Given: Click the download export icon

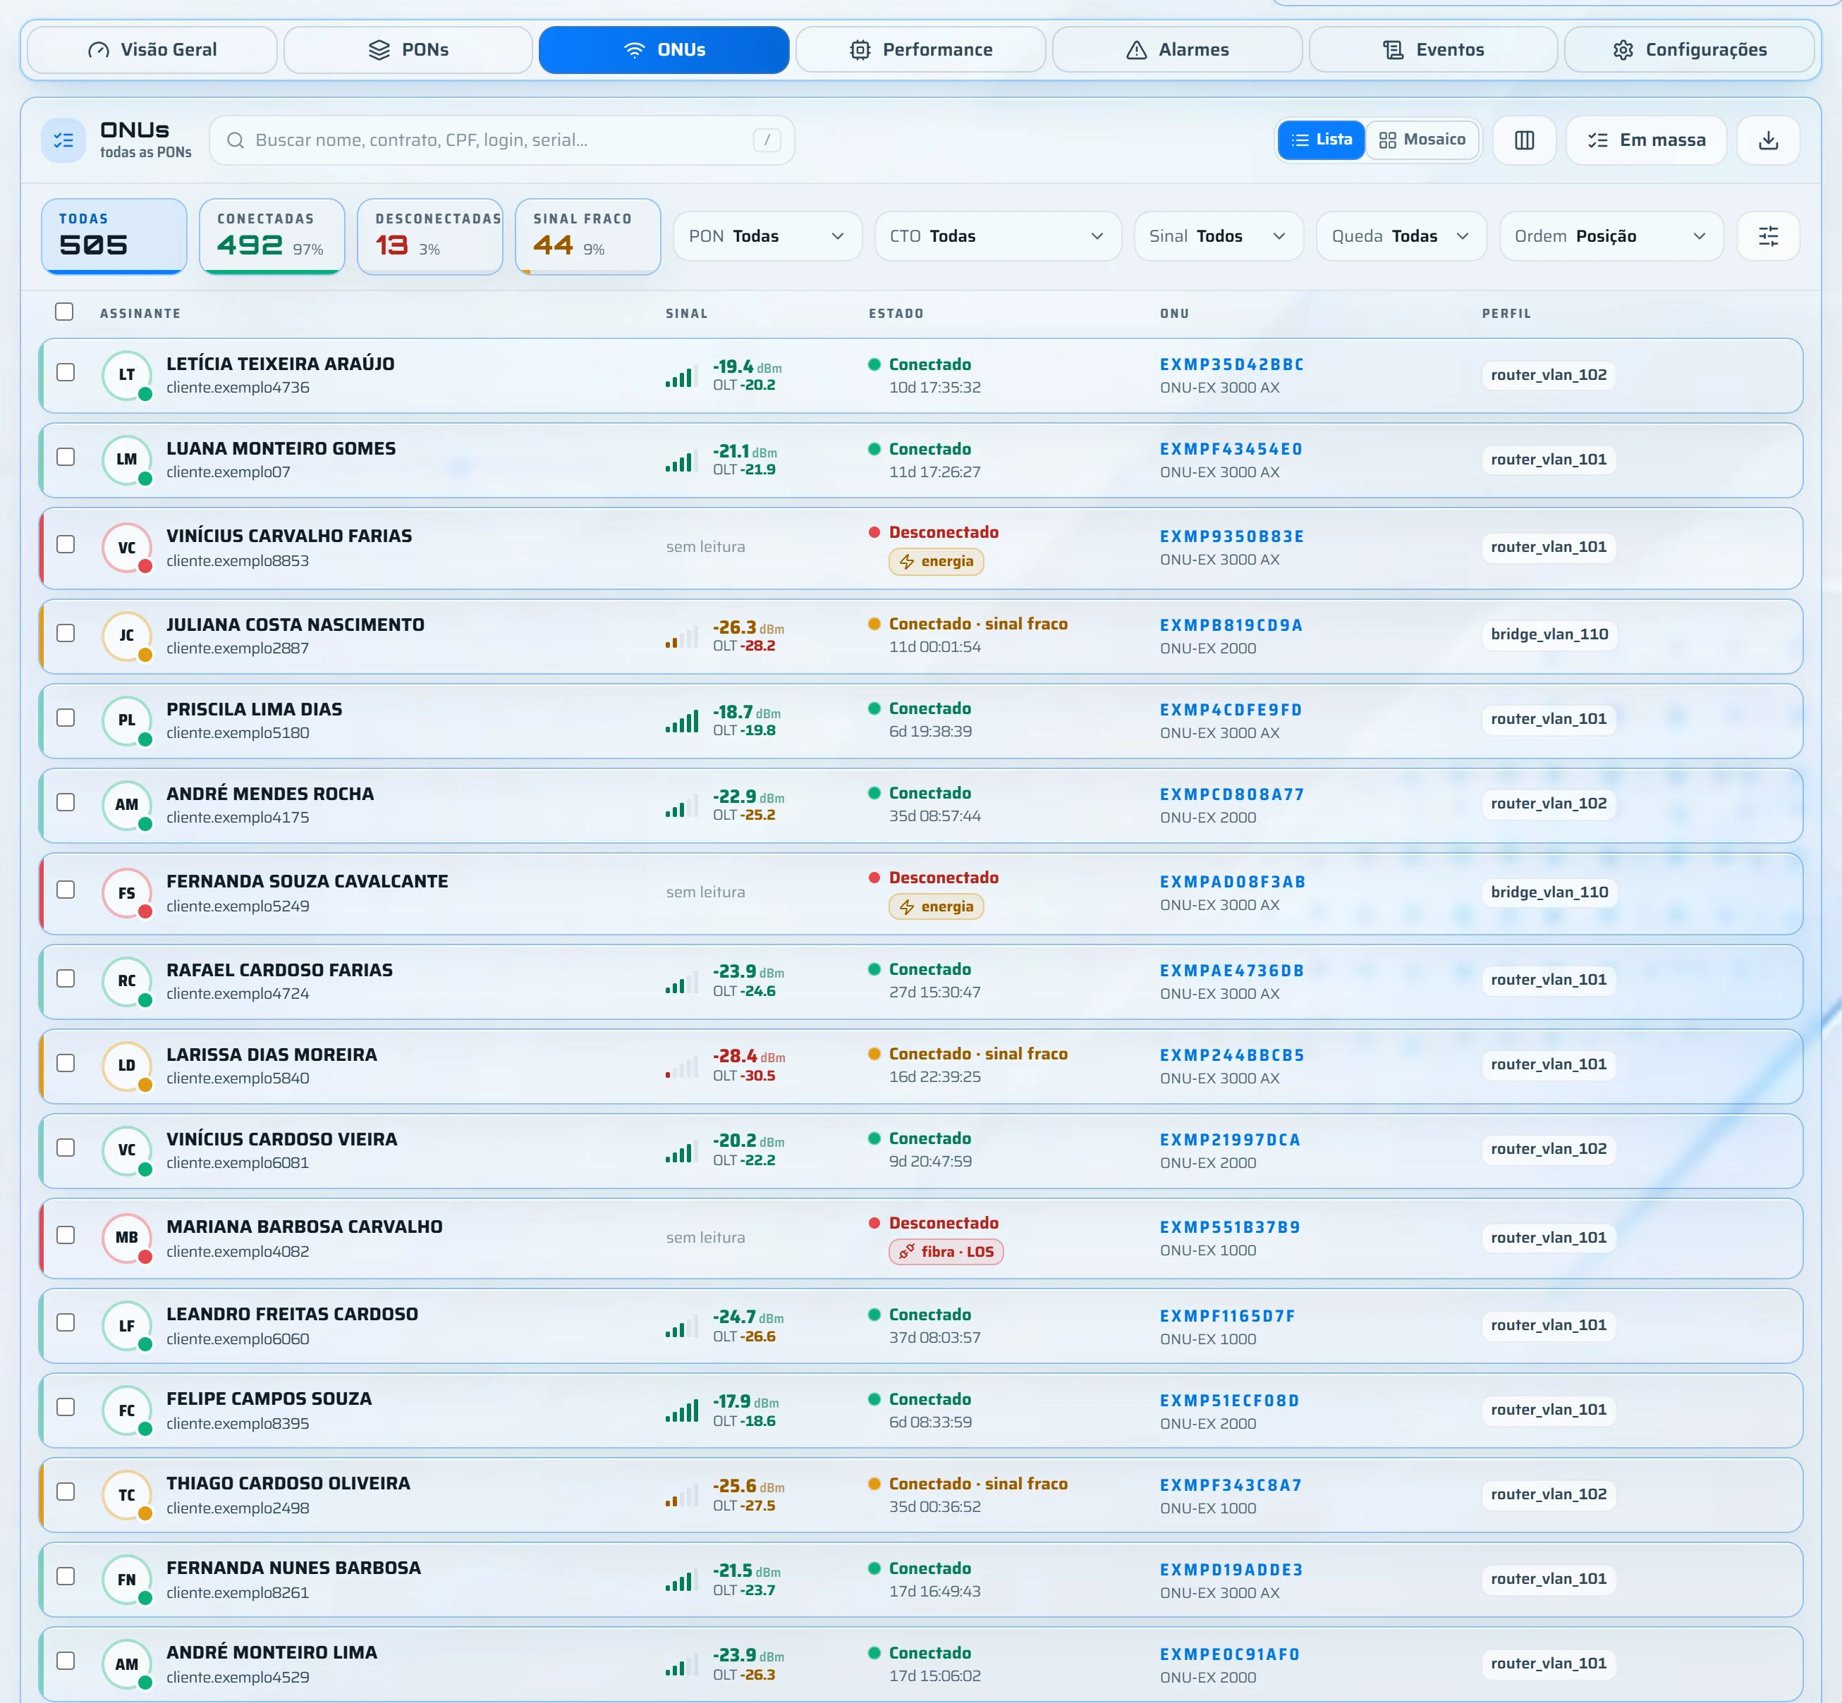Looking at the screenshot, I should click(1767, 140).
